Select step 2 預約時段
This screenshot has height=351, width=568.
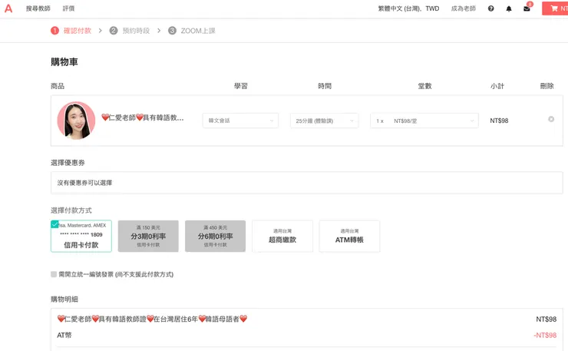coord(129,31)
